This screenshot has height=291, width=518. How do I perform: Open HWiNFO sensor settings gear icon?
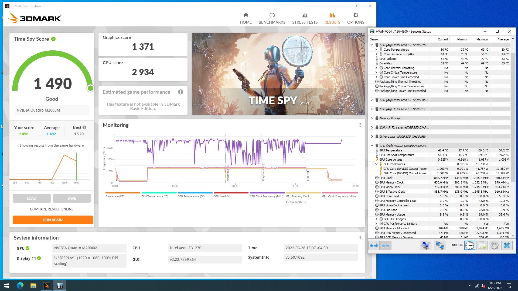494,245
